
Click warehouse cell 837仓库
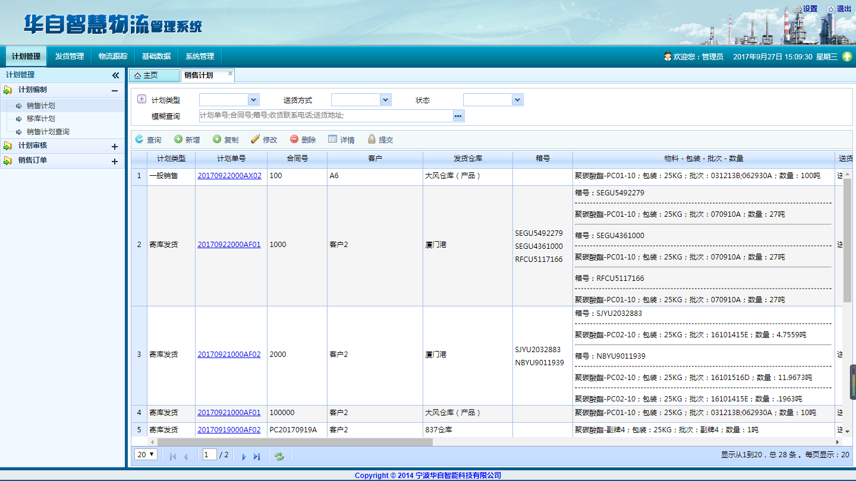(x=468, y=430)
